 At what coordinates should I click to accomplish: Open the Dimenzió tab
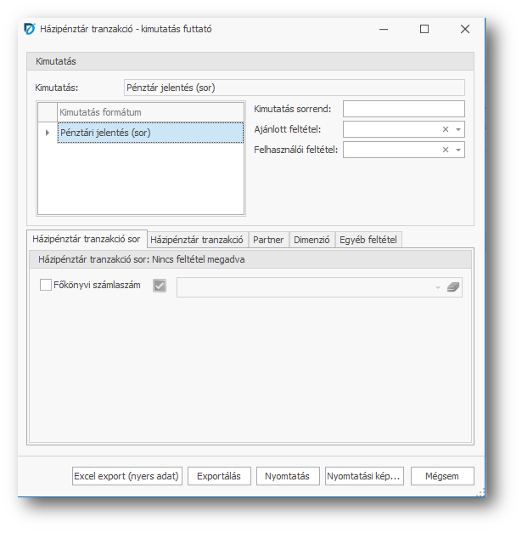pos(312,240)
